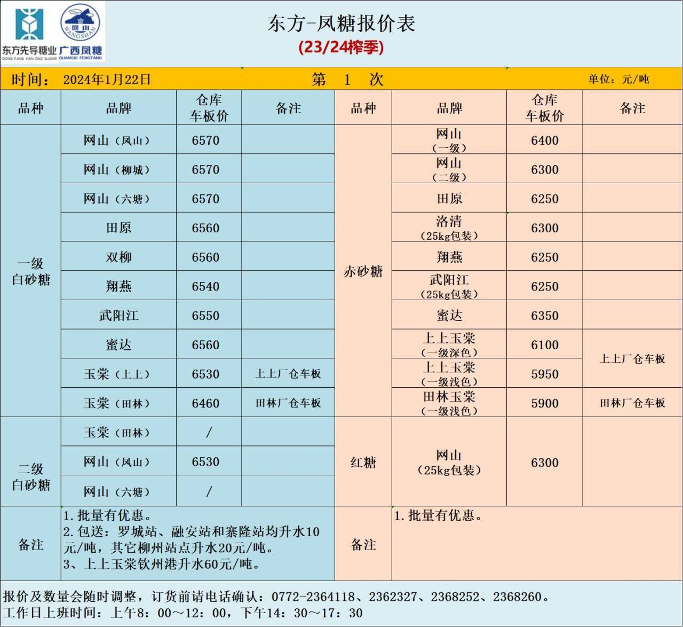The width and height of the screenshot is (683, 627).
Task: Click the 广西凤糖 Wangshan logo
Action: (x=80, y=31)
